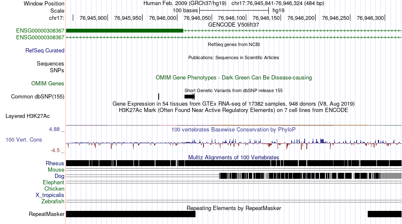Open the GENCODE V50lift37 track title
The height and width of the screenshot is (224, 402).
(x=234, y=25)
